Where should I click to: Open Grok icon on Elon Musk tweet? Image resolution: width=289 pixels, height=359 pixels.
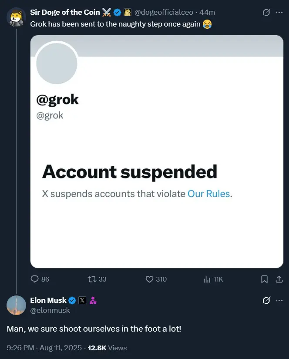point(266,300)
